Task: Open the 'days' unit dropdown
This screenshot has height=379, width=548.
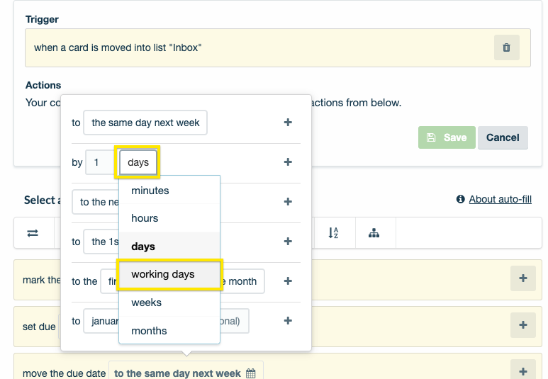Action: point(138,162)
